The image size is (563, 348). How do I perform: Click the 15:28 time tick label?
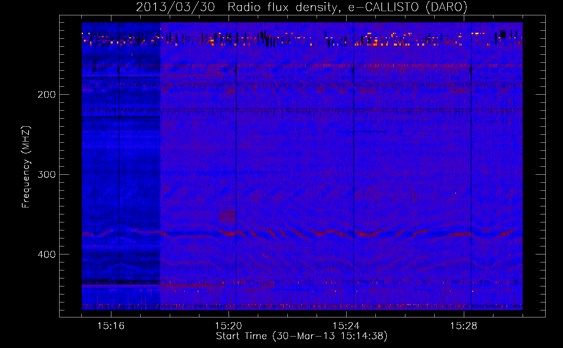click(464, 326)
